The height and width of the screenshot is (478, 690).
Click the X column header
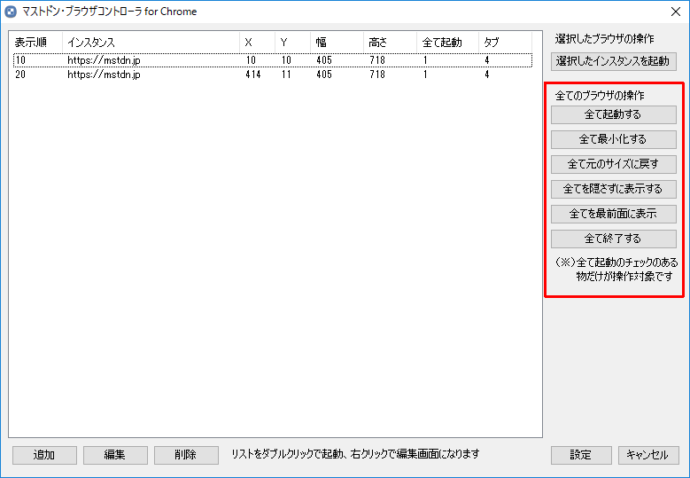pyautogui.click(x=258, y=43)
